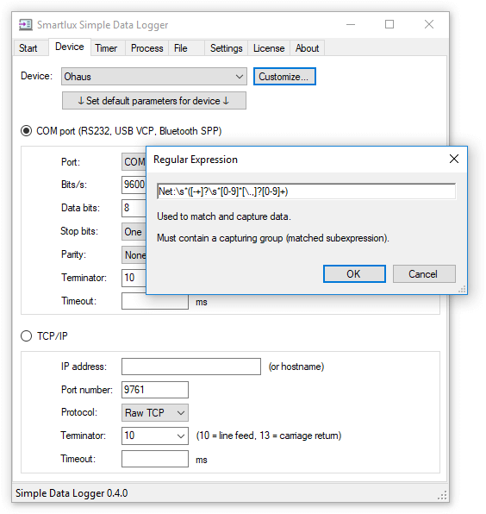486x514 pixels.
Task: Open the Parity dropdown showing None
Action: tap(134, 254)
